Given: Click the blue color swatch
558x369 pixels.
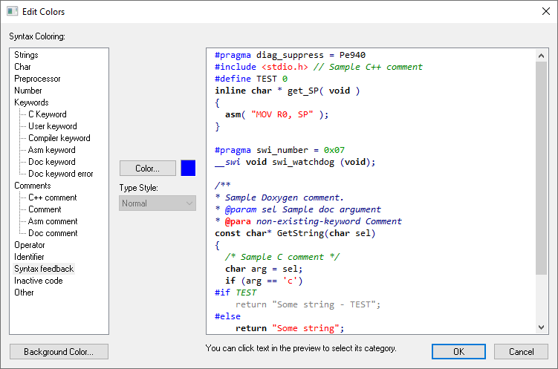Looking at the screenshot, I should coord(188,168).
